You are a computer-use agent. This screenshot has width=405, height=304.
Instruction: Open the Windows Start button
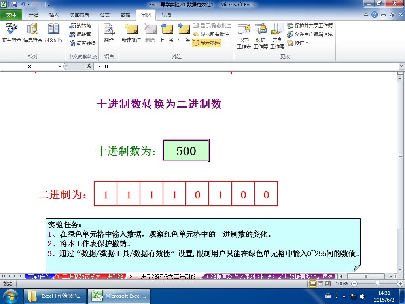pos(10,296)
